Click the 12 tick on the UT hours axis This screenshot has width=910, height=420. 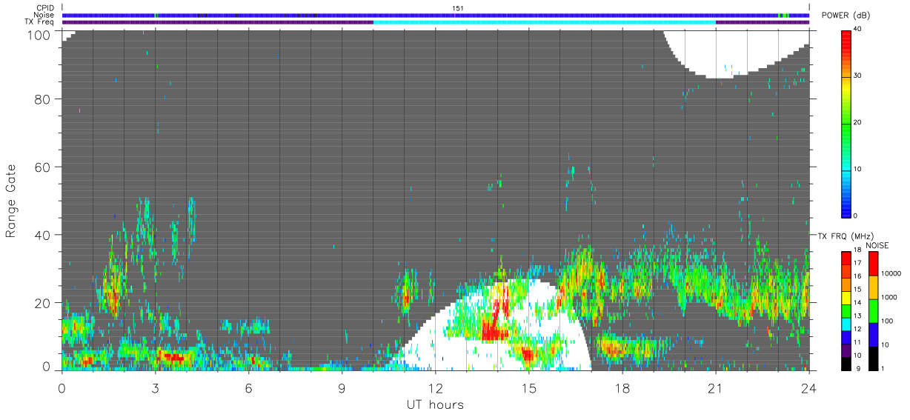435,388
